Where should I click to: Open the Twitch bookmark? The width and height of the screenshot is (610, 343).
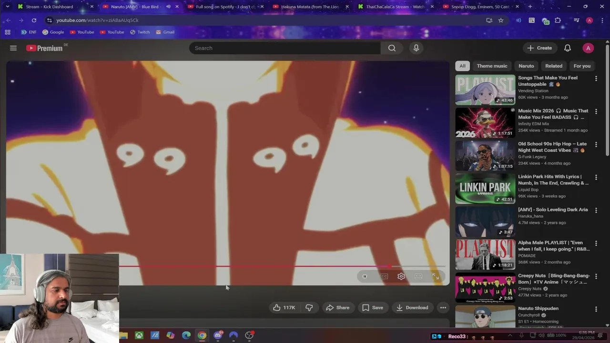[140, 32]
